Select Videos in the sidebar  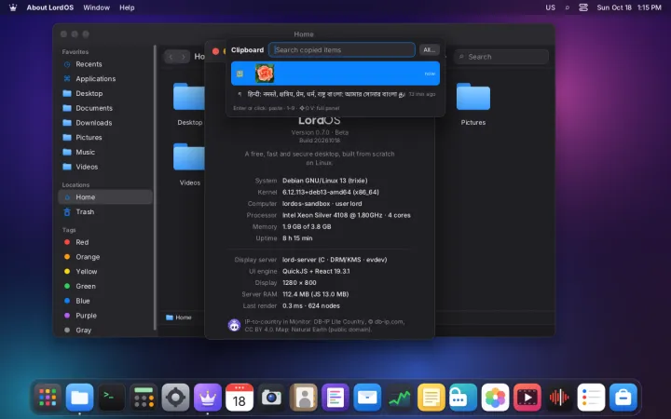click(x=104, y=167)
